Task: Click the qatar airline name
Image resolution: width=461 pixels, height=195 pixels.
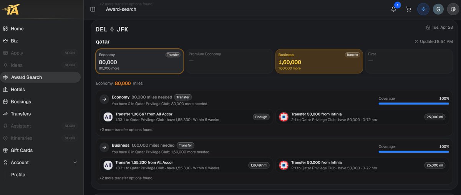Action: coord(103,41)
